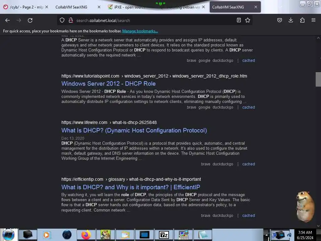
Task: Open cached version of efficientip result
Action: [249, 216]
